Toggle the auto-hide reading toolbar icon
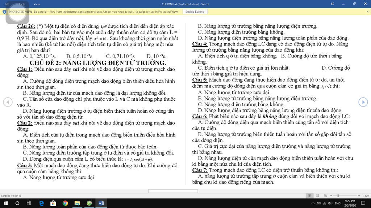 332,4
